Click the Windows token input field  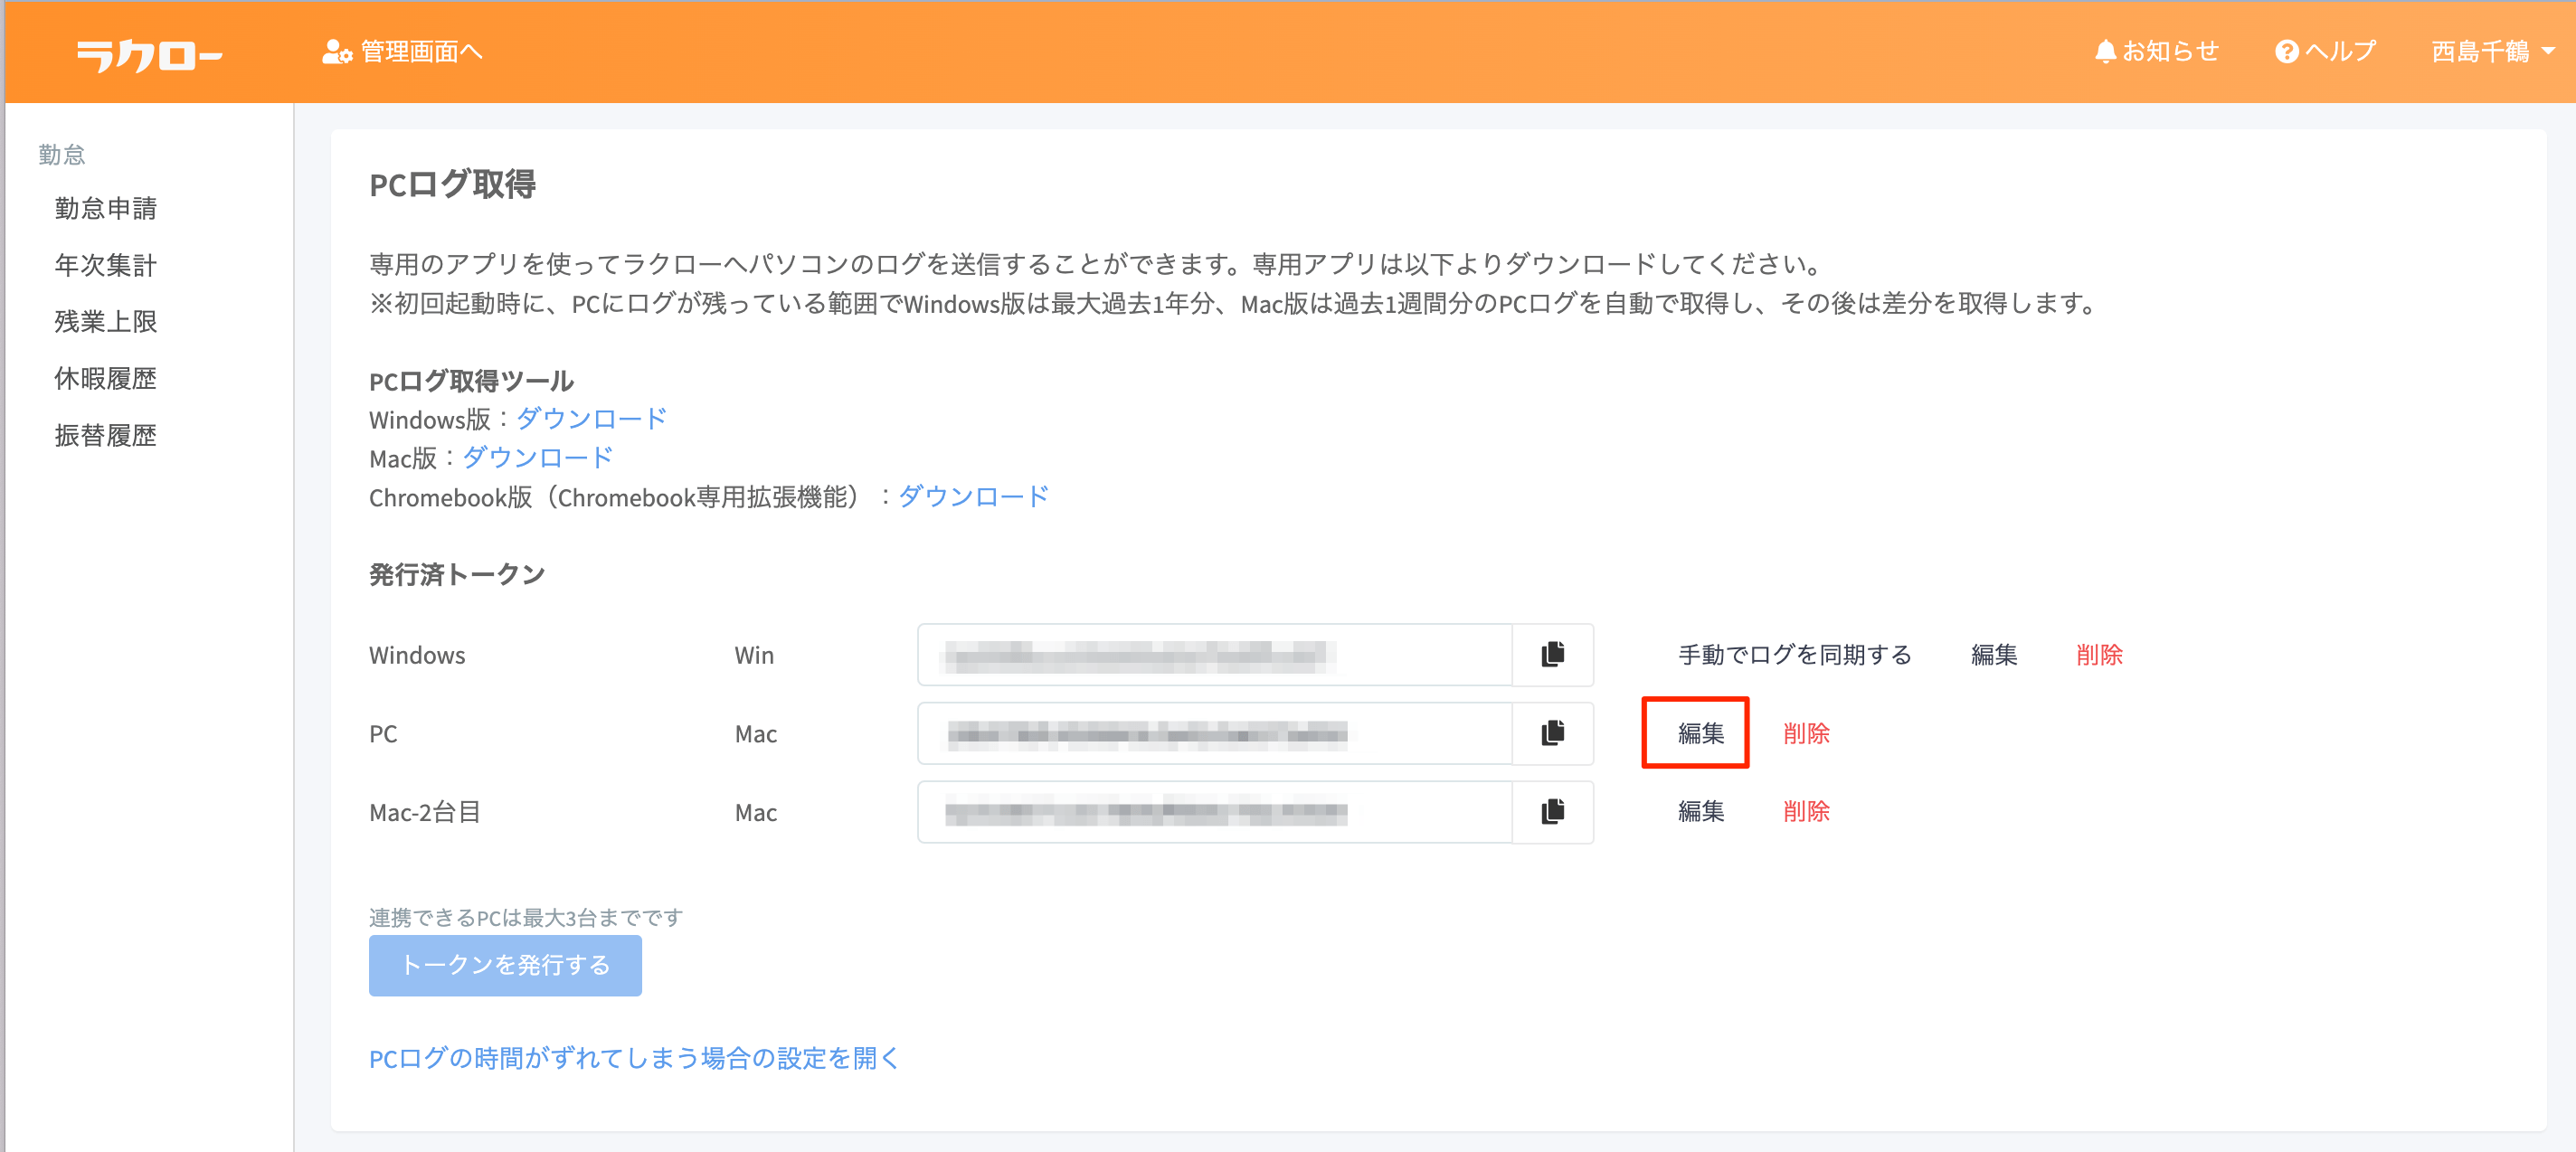tap(1214, 655)
